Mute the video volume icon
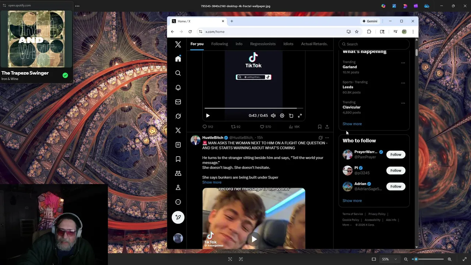Image resolution: width=471 pixels, height=265 pixels. [273, 116]
